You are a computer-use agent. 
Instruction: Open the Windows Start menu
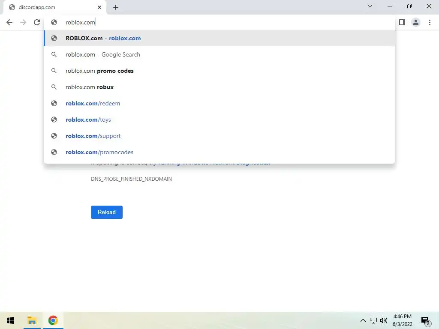point(10,320)
